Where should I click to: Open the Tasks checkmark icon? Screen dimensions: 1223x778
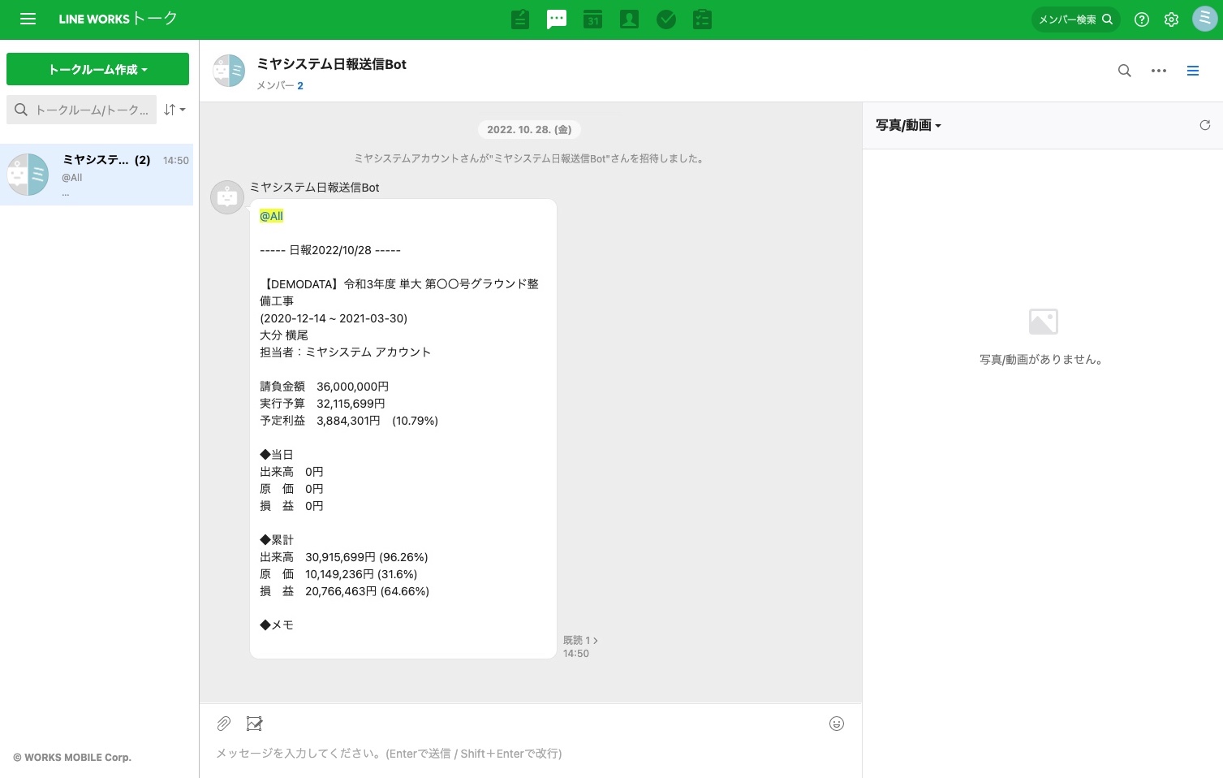[x=666, y=19]
